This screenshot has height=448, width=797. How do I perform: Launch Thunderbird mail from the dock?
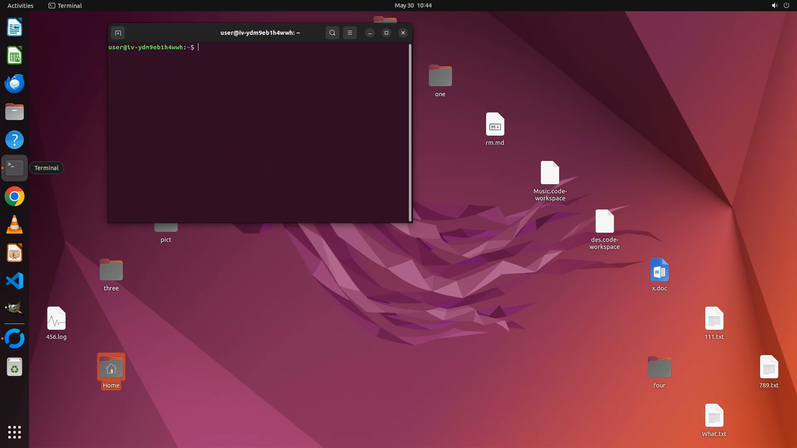[15, 84]
